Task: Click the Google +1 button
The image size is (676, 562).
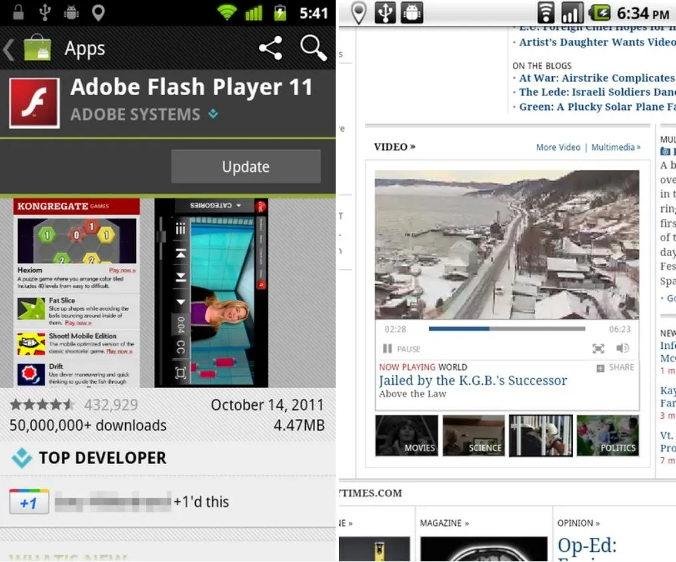Action: pos(29,502)
